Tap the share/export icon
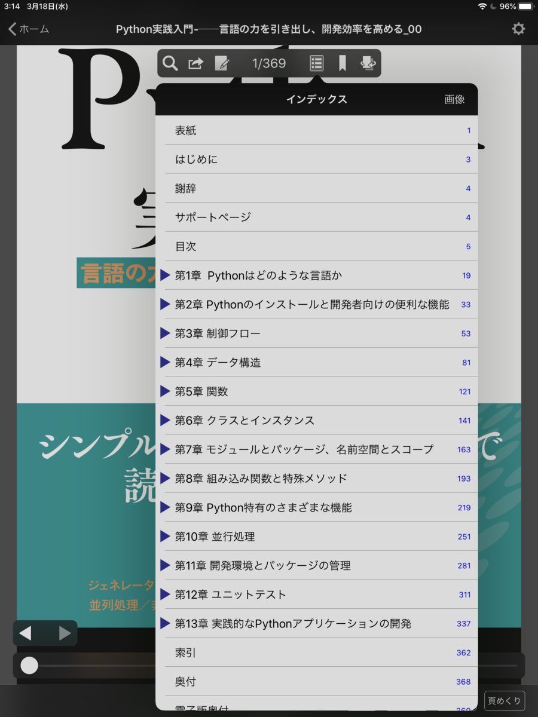This screenshot has height=717, width=538. [195, 63]
